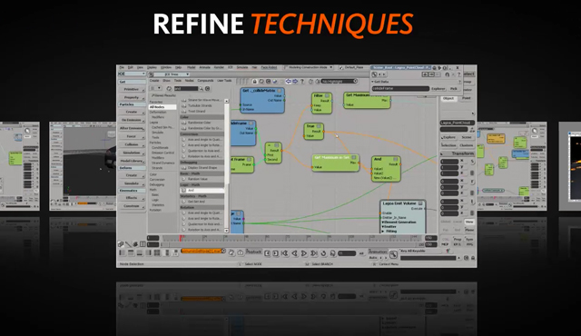Image resolution: width=581 pixels, height=336 pixels.
Task: Click the red current-frame marker on timeline
Action: pyautogui.click(x=181, y=237)
